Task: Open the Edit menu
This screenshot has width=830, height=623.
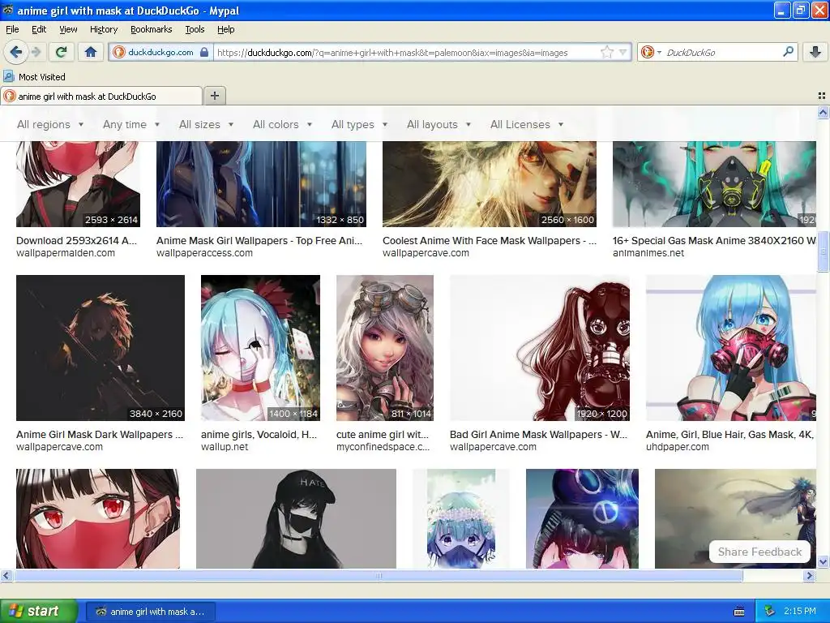Action: coord(39,29)
